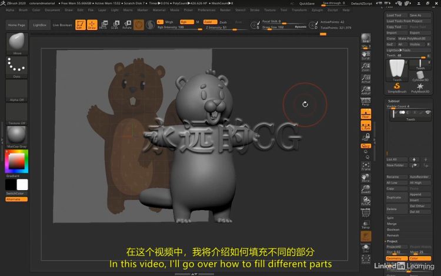This screenshot has width=441, height=276.
Task: Open the Zplugin menu
Action: [317, 10]
